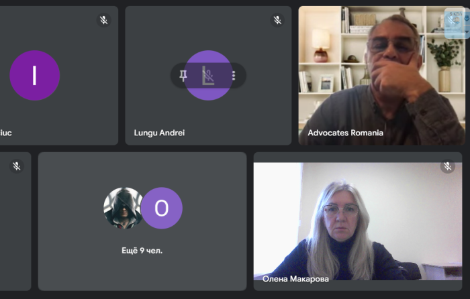Click the 'Олена Макарова' name label
This screenshot has width=470, height=299.
[x=295, y=279]
